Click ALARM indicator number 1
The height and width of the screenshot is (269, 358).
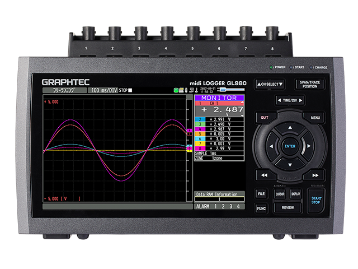[x=215, y=207]
